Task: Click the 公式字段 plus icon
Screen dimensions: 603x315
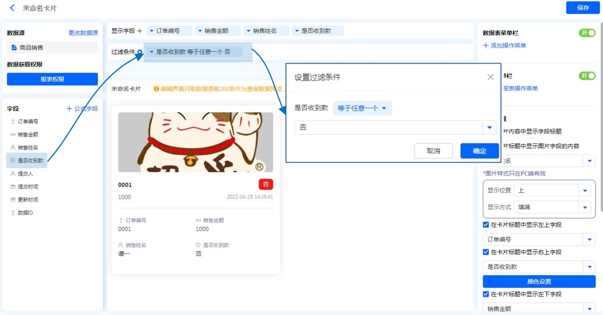Action: click(69, 108)
